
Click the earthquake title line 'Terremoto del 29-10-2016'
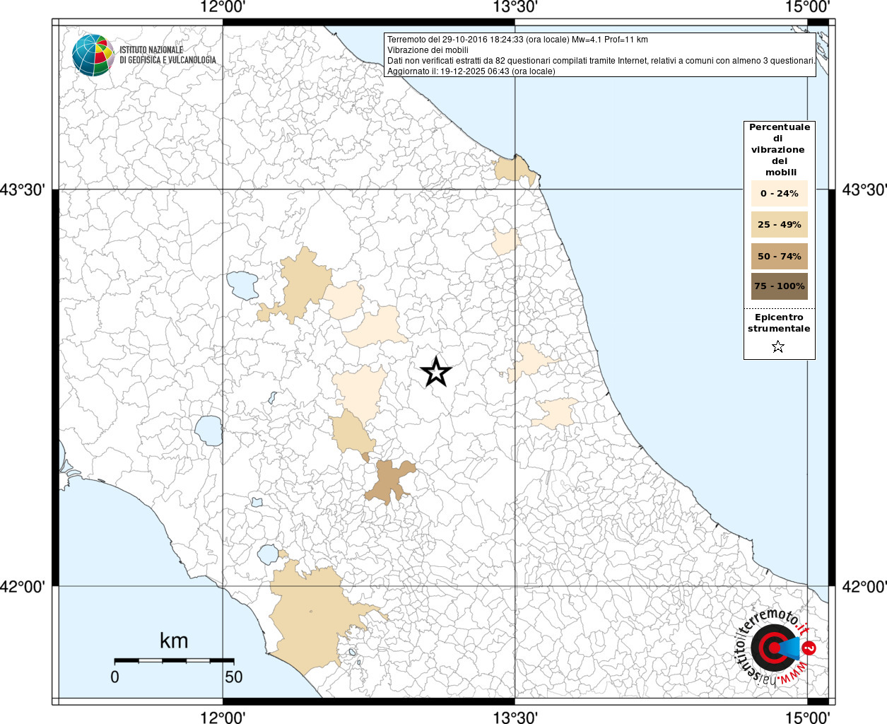[x=517, y=40]
